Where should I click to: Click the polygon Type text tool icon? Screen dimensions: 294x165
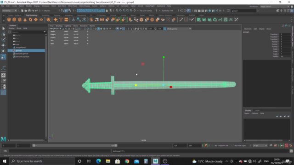pos(61,20)
